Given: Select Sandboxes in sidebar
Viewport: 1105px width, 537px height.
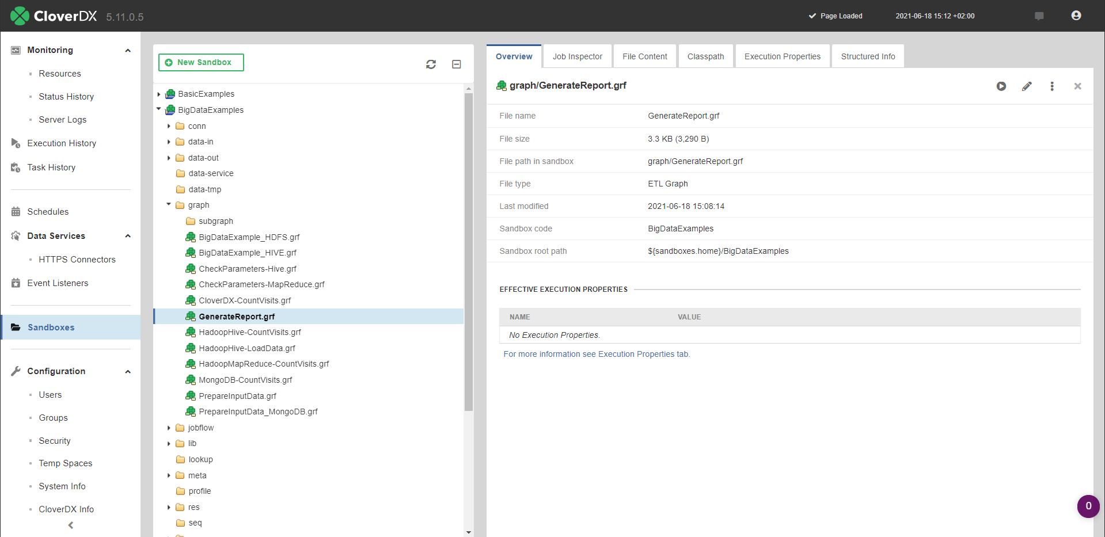Looking at the screenshot, I should click(70, 327).
